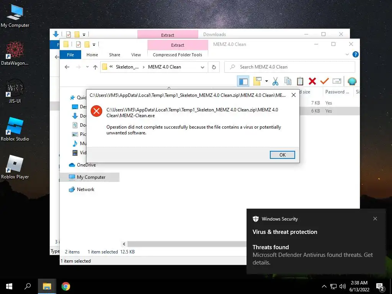Screen dimensions: 392x294
Task: Expand the ribbon with chevron
Action: (347, 54)
